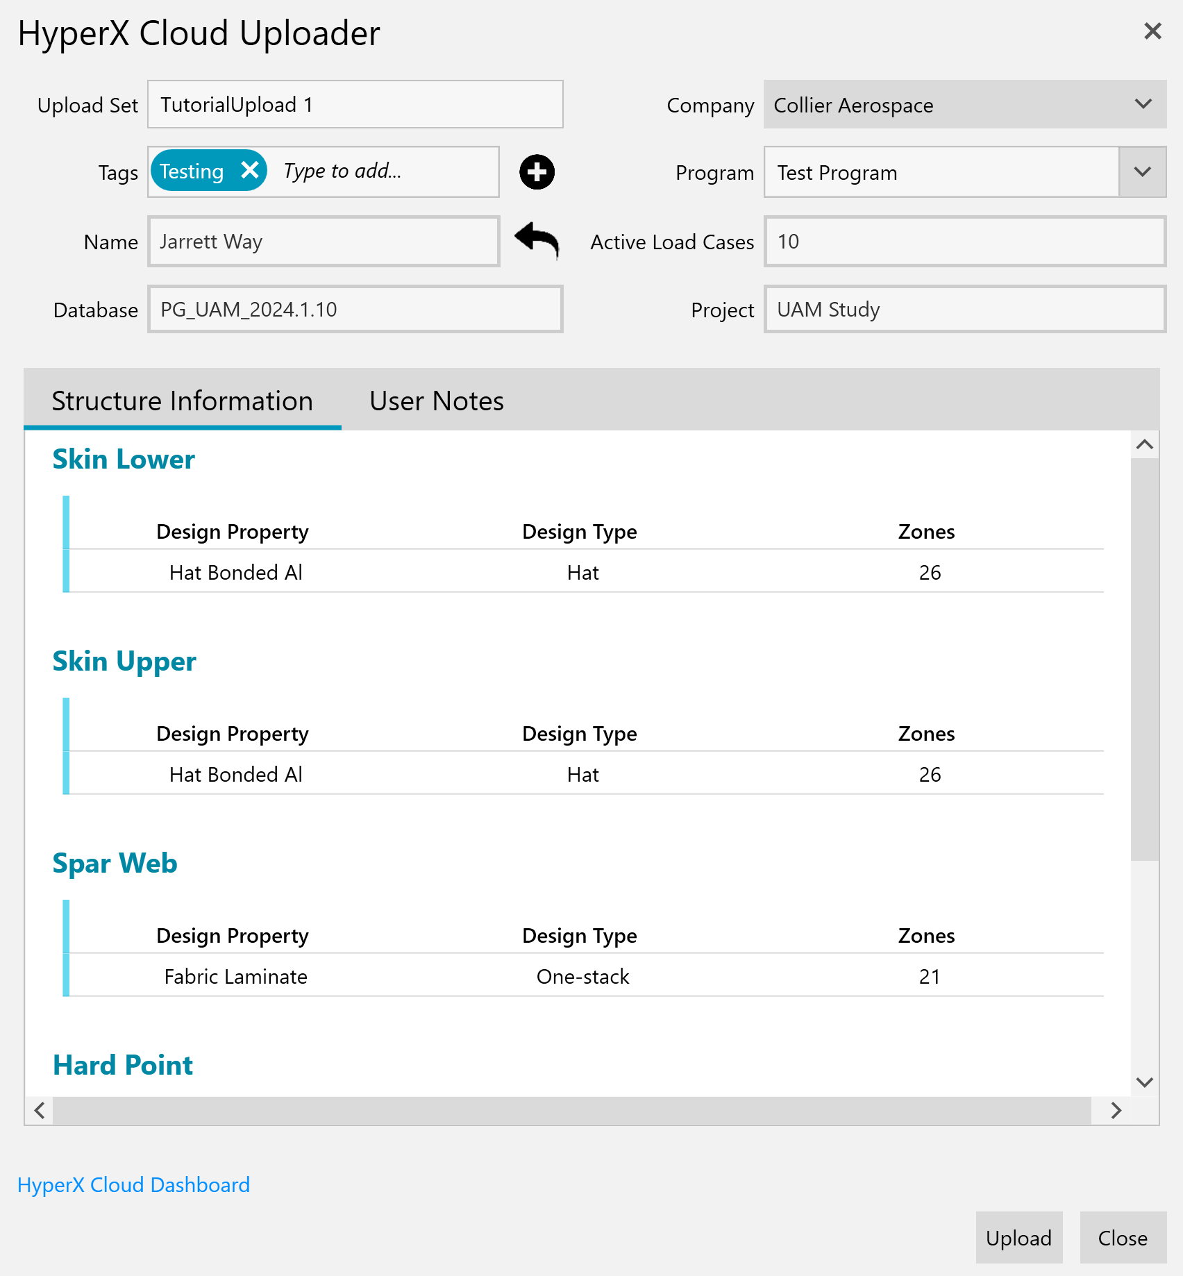The height and width of the screenshot is (1276, 1183).
Task: Expand the Program dropdown arrow
Action: (x=1143, y=171)
